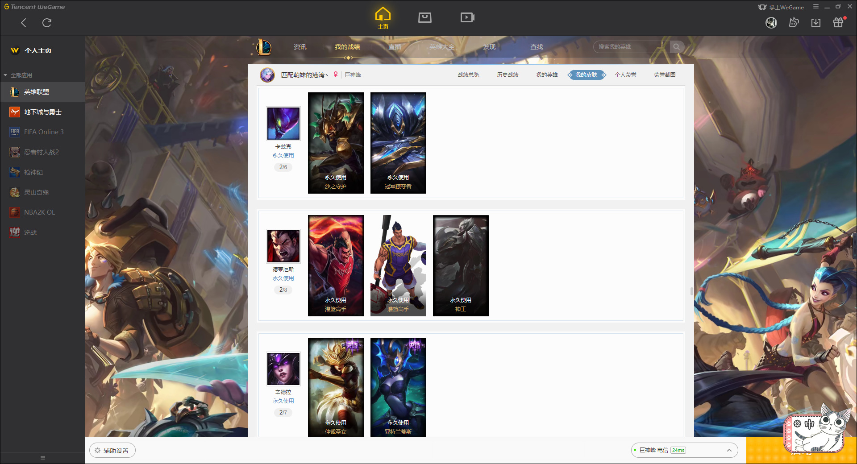Open the 仲裁圣女 skin card
This screenshot has height=464, width=857.
(x=336, y=387)
